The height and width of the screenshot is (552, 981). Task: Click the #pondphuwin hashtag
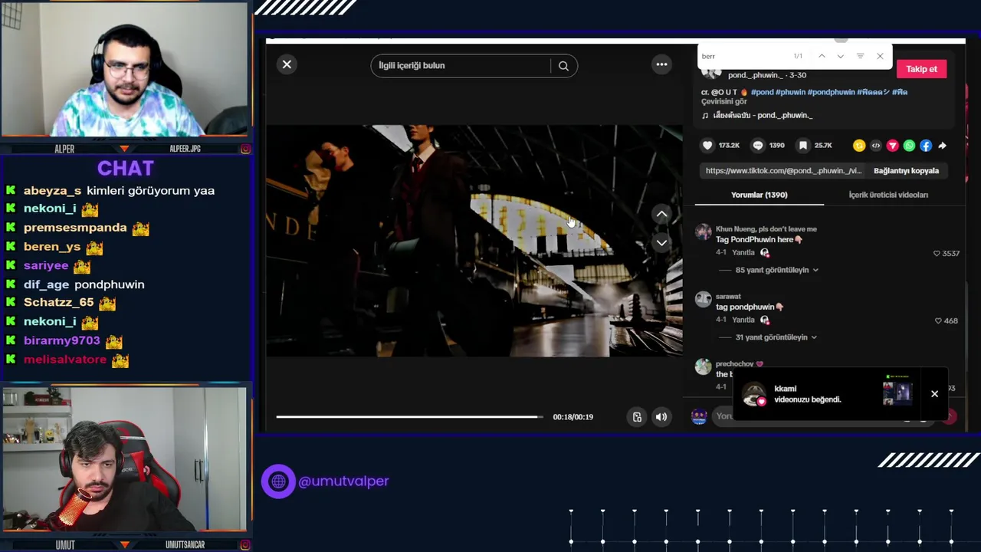tap(832, 92)
